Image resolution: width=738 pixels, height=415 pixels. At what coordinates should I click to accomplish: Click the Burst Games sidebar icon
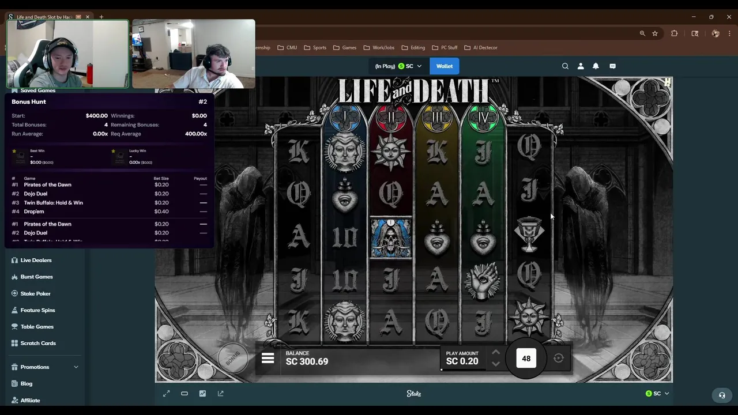tap(14, 277)
